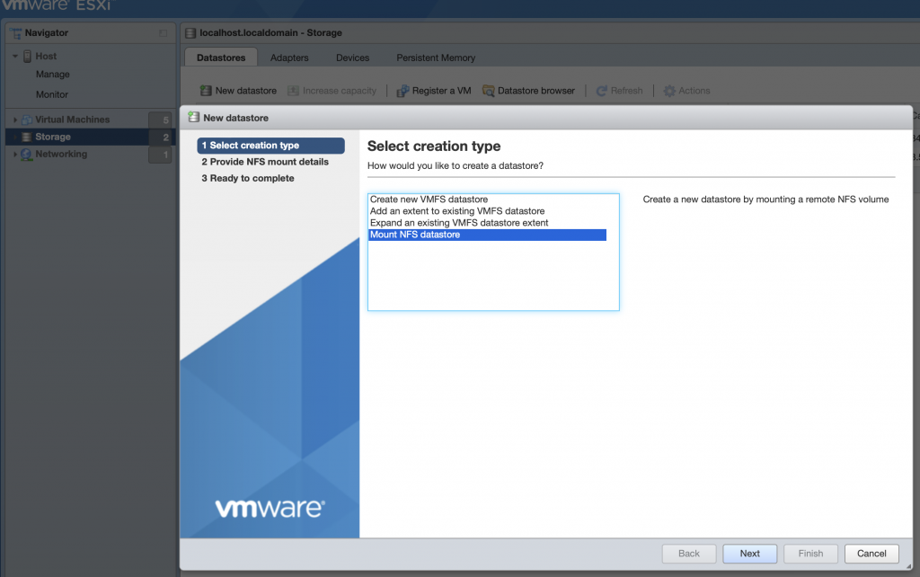Expand the Virtual Machines tree node

[15, 120]
